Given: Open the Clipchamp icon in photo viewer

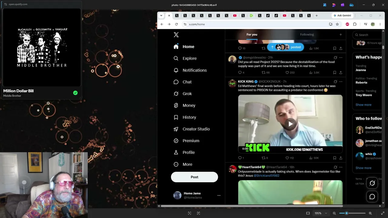Looking at the screenshot, I should (343, 5).
